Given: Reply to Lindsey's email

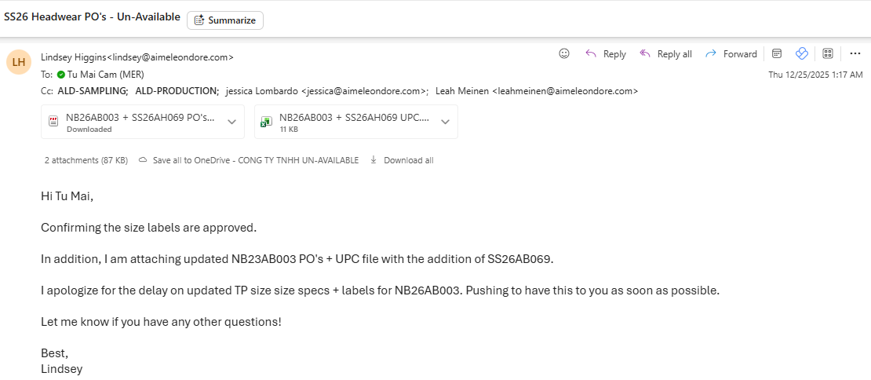Looking at the screenshot, I should [x=606, y=54].
